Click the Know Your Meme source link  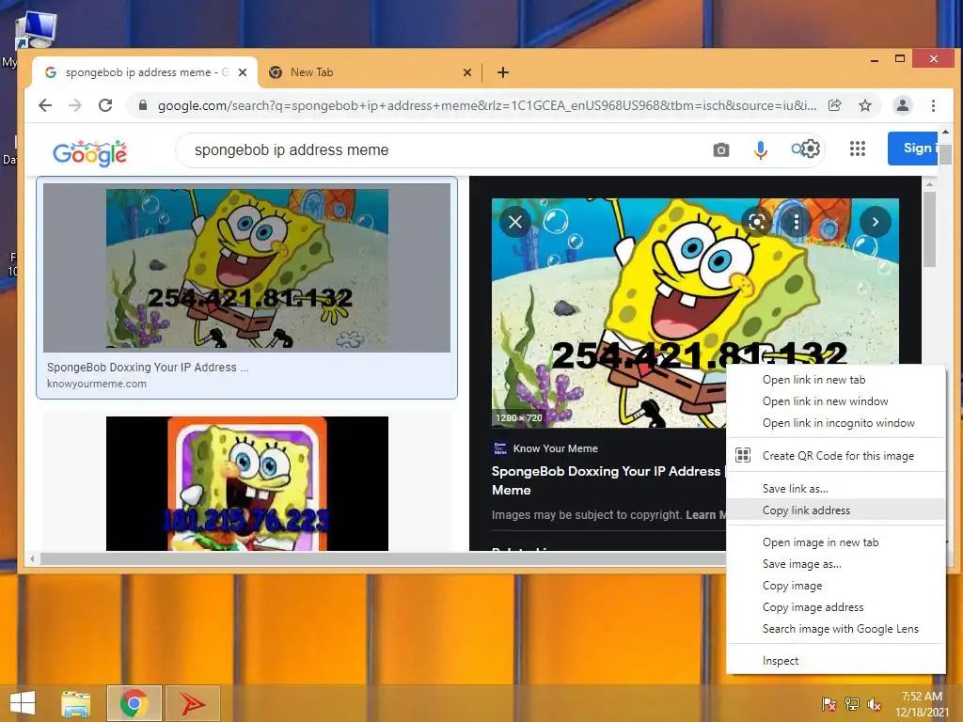click(x=555, y=448)
